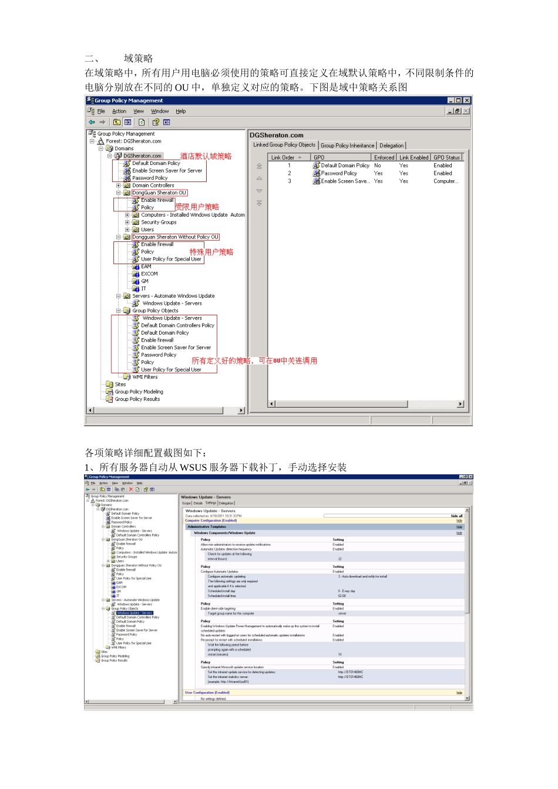Move link to top with double-up arrow
The width and height of the screenshot is (558, 789).
pyautogui.click(x=259, y=166)
